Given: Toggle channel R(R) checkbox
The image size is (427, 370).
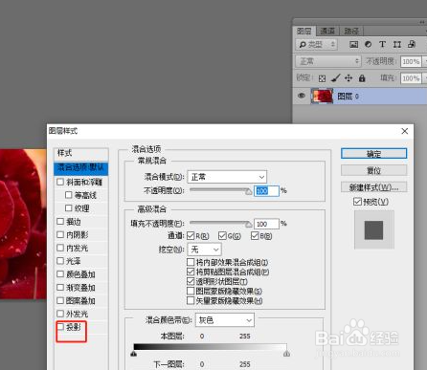Looking at the screenshot, I should [191, 236].
